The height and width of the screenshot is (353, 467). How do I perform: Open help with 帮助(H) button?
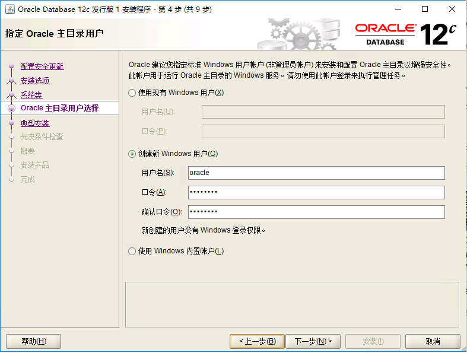(x=34, y=341)
